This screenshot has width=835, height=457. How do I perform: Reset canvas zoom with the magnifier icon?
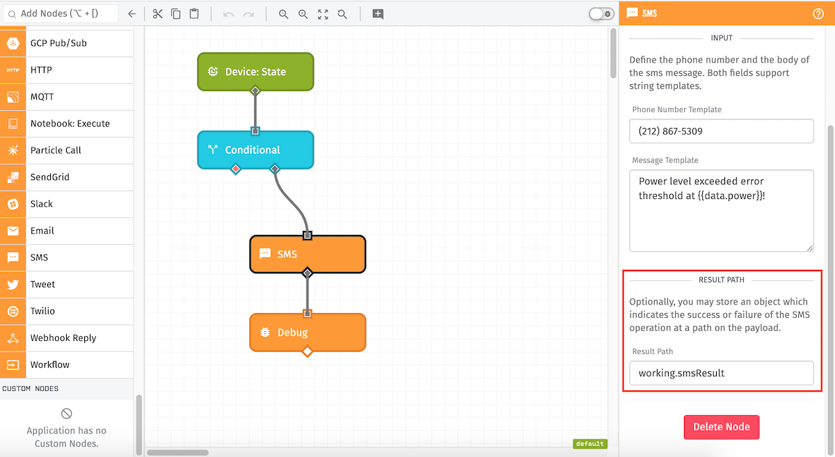pyautogui.click(x=342, y=14)
